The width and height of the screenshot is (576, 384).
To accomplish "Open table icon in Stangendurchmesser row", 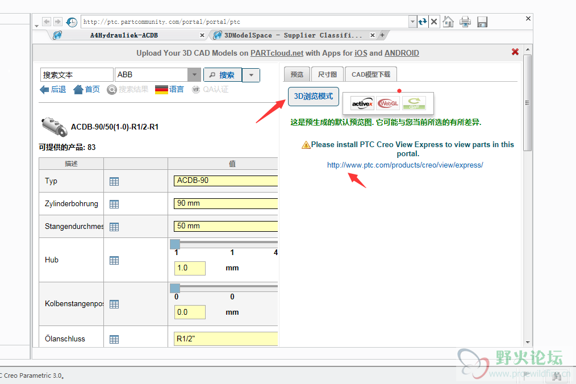I will (114, 227).
